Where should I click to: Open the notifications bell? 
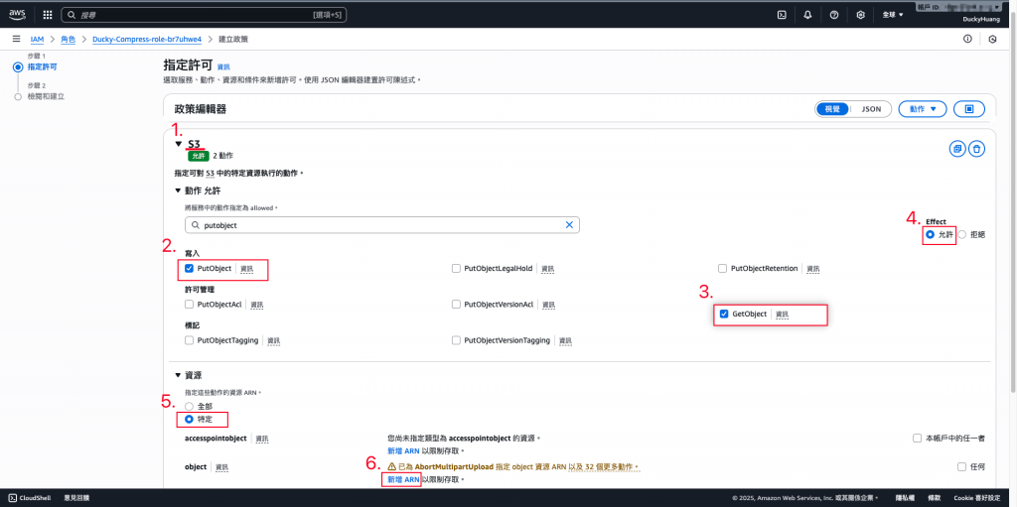pos(807,14)
